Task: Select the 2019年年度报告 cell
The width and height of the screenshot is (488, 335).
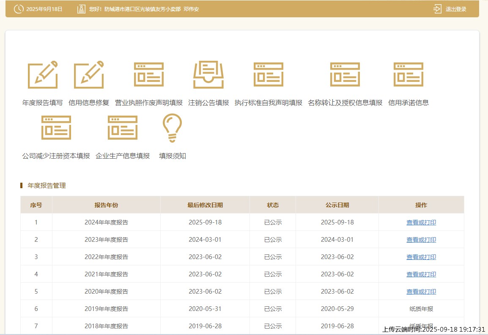Action: [x=106, y=309]
